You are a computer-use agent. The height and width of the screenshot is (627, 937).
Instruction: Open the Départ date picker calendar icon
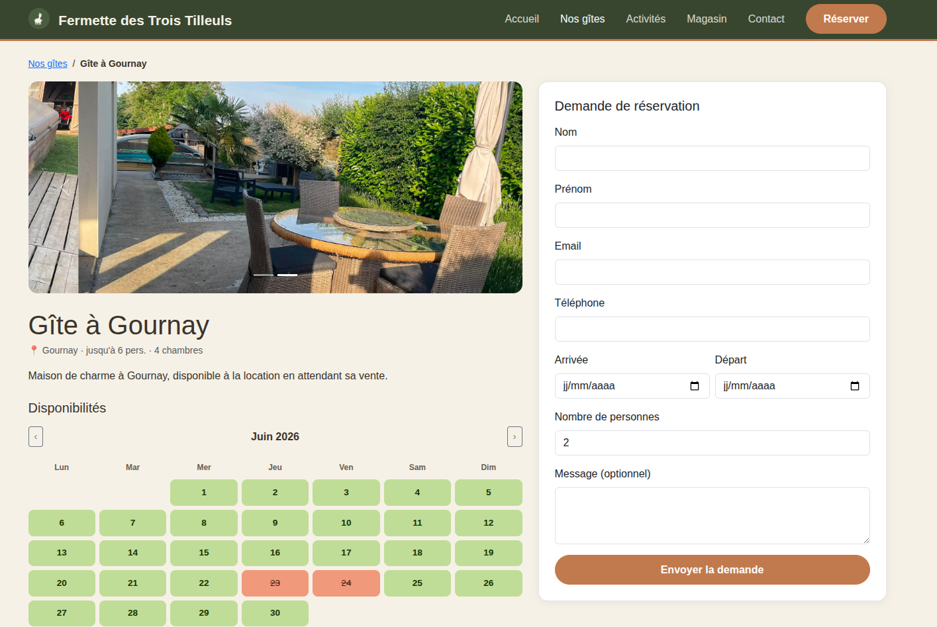pos(855,386)
